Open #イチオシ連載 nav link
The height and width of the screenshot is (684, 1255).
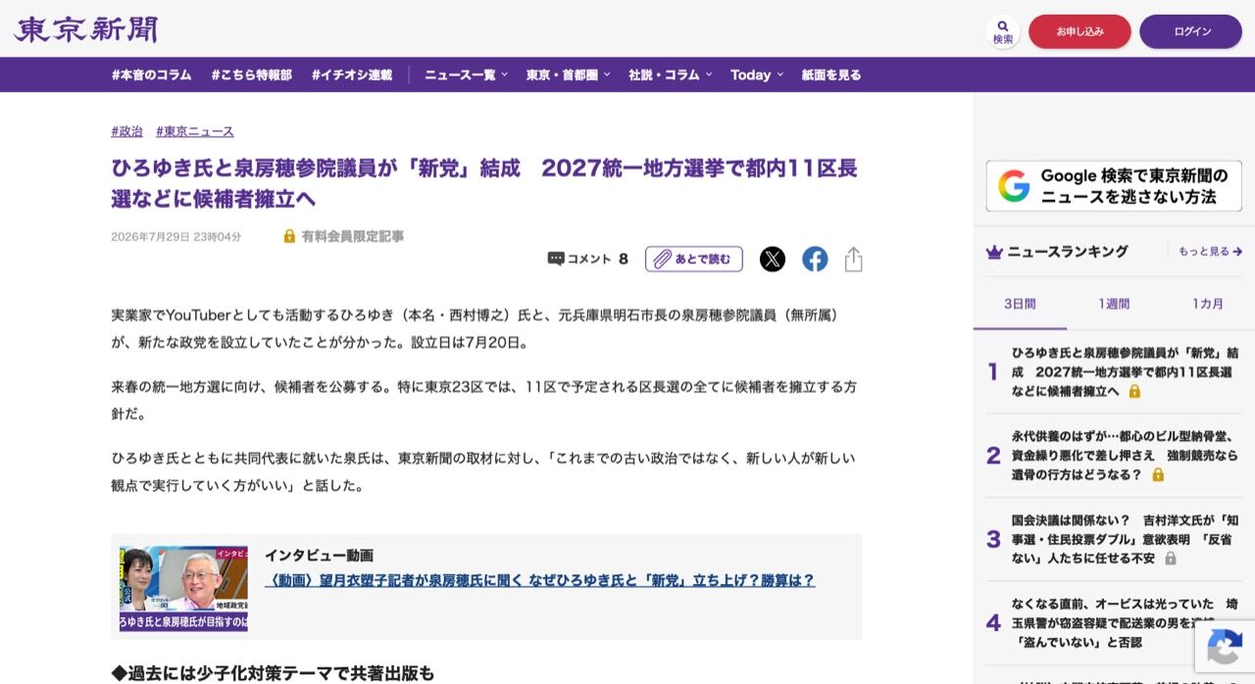(x=352, y=74)
